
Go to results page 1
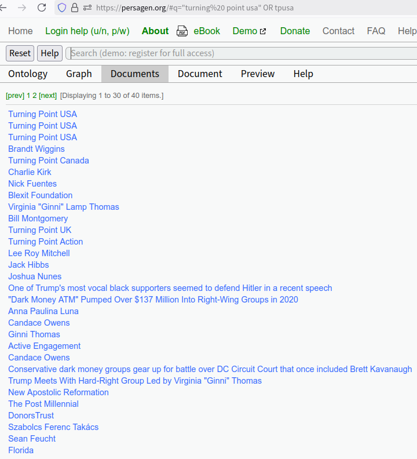pos(28,96)
